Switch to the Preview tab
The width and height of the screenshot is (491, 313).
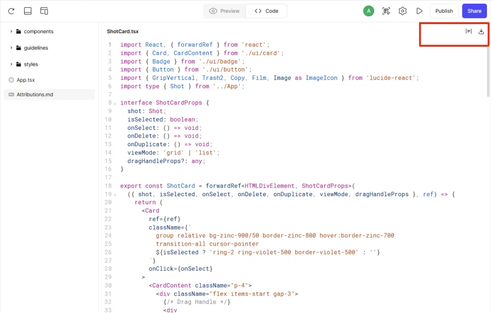[225, 11]
